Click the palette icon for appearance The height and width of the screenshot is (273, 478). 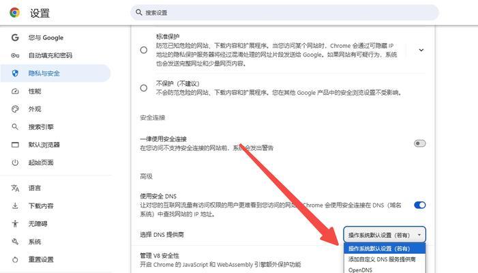tap(15, 109)
